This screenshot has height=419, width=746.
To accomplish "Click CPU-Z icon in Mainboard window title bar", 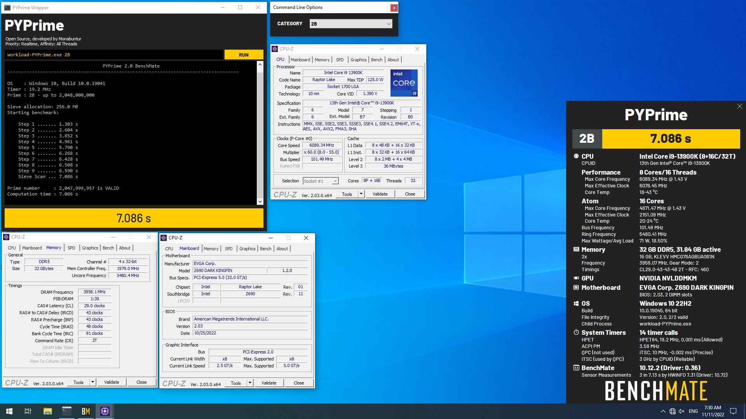I will [x=164, y=238].
